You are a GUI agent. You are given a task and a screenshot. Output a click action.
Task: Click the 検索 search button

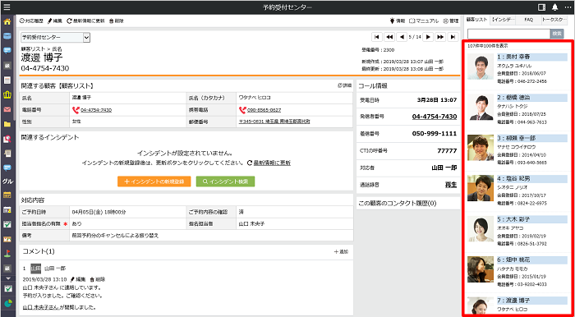tap(557, 34)
